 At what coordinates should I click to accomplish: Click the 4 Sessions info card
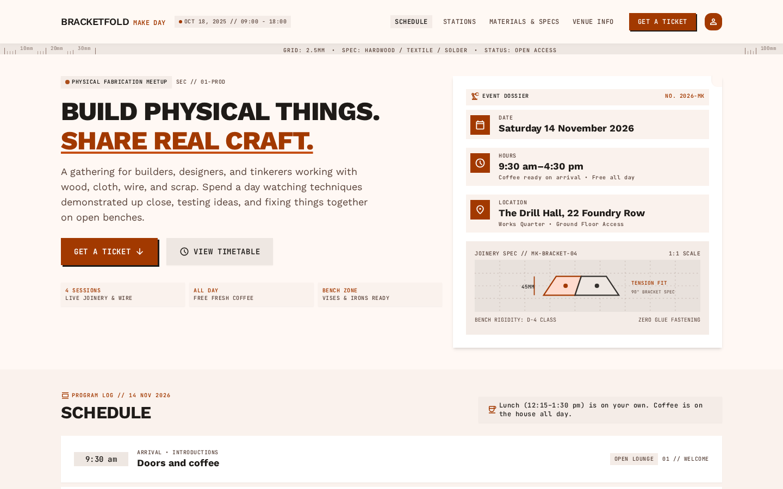tap(123, 294)
